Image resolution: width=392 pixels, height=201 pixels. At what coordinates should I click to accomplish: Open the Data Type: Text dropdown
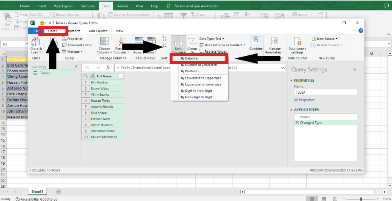tap(212, 39)
